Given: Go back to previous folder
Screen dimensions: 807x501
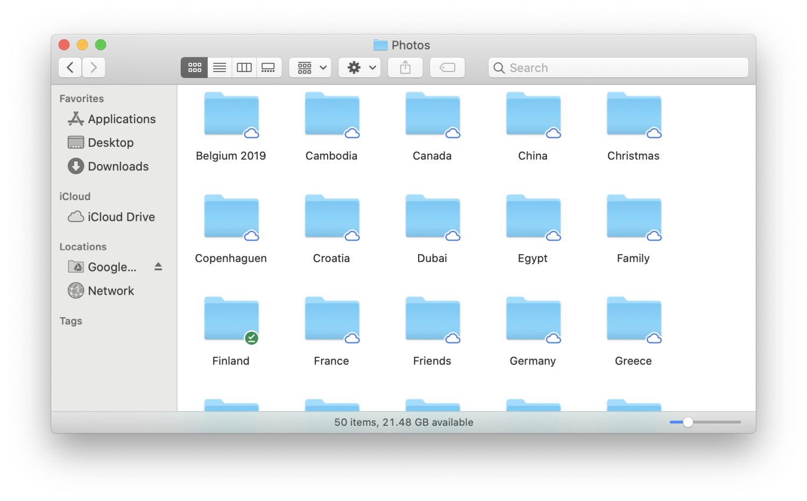Looking at the screenshot, I should [70, 68].
